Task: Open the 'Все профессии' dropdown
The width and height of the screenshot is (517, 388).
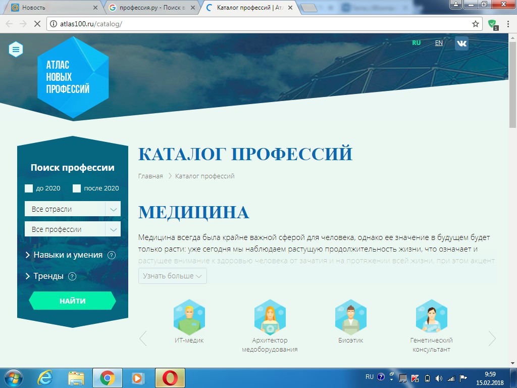Action: [73, 229]
